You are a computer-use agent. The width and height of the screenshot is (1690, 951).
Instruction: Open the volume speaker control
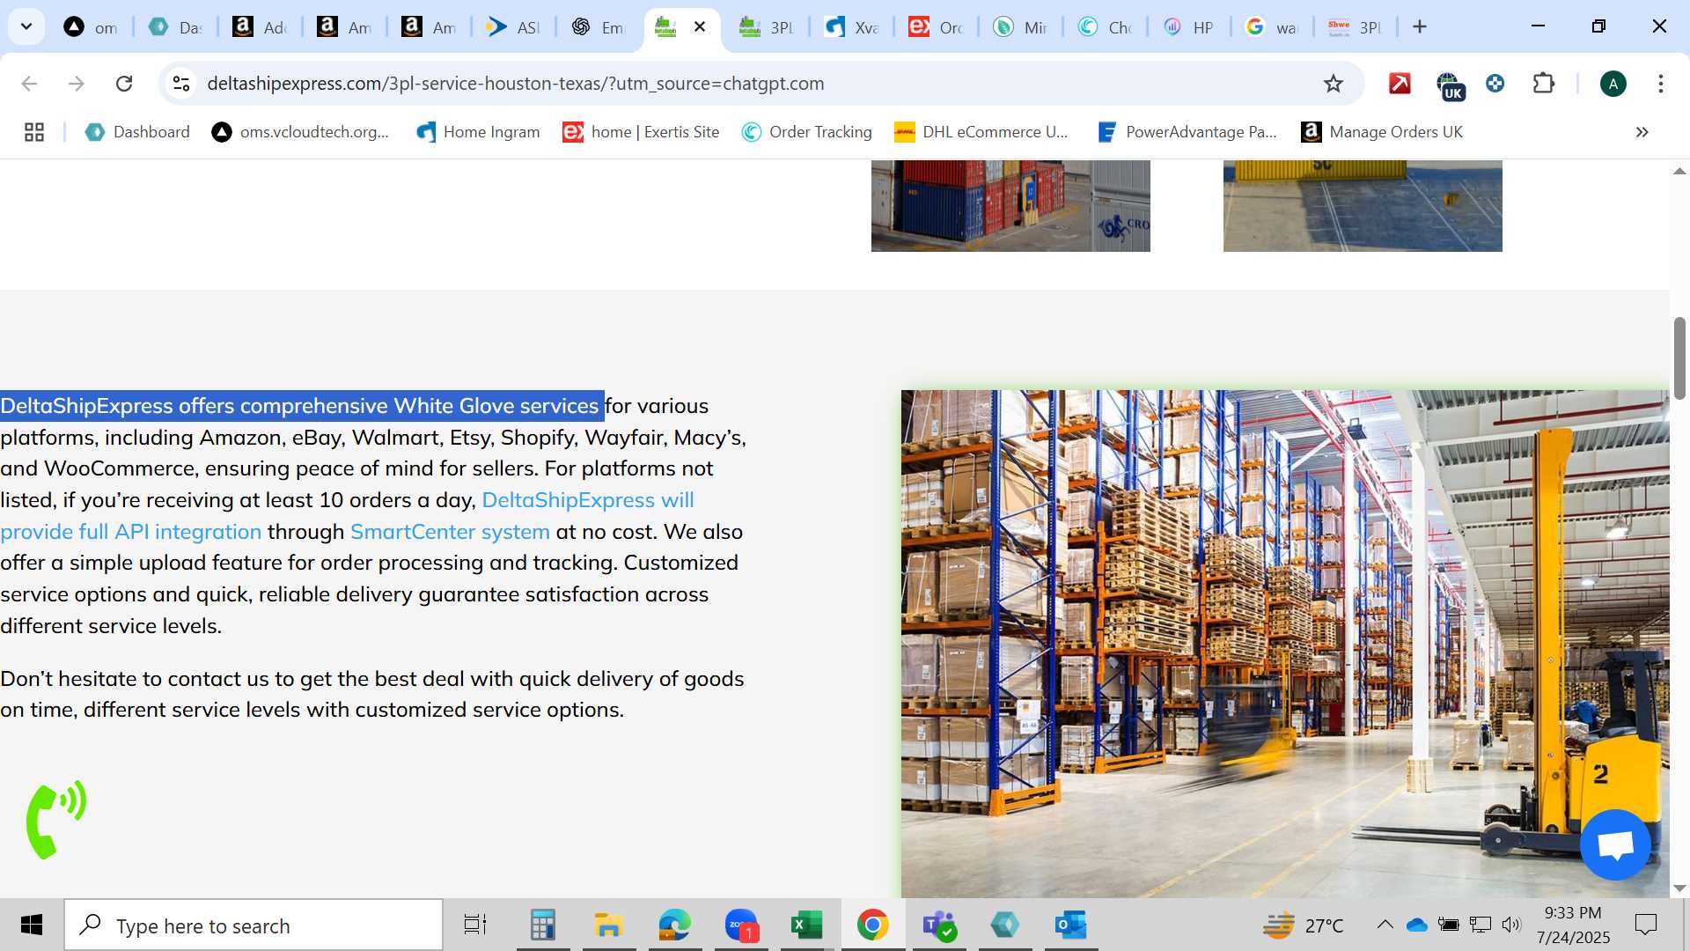click(1511, 925)
